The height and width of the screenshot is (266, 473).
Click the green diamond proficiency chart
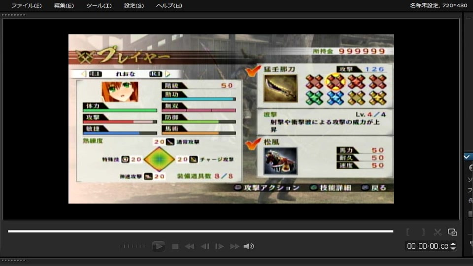click(159, 159)
